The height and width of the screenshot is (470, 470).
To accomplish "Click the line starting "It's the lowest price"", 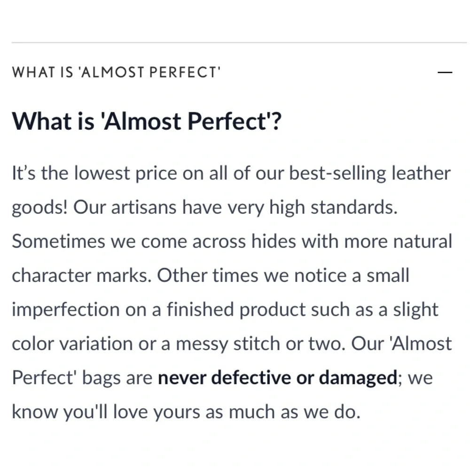I will (x=231, y=174).
